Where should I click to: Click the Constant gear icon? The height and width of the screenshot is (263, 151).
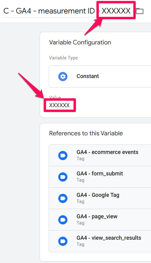63,77
